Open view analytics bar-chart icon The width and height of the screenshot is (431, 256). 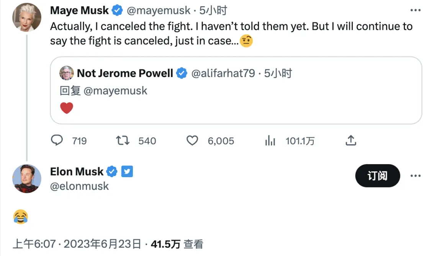coord(270,140)
